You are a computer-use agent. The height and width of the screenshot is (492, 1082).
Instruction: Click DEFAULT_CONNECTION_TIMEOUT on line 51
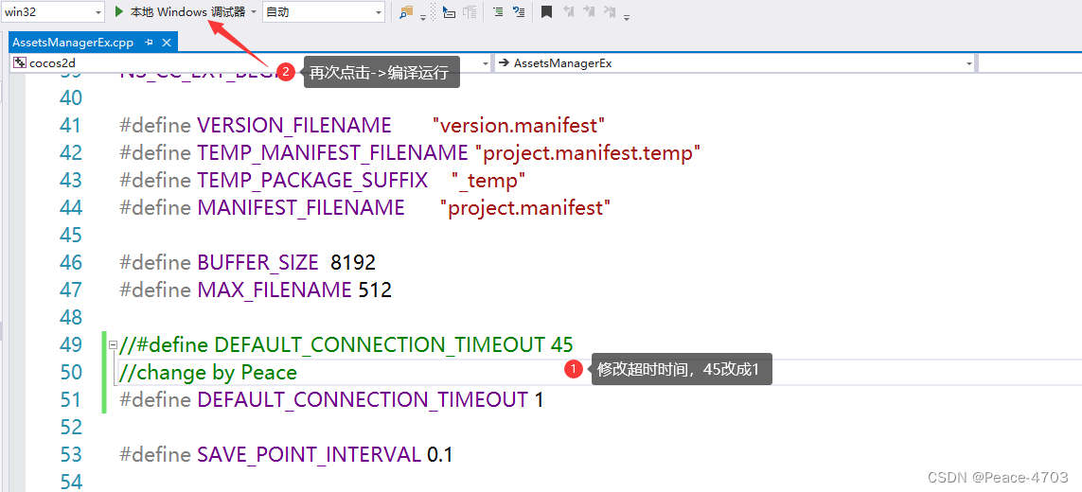coord(363,399)
